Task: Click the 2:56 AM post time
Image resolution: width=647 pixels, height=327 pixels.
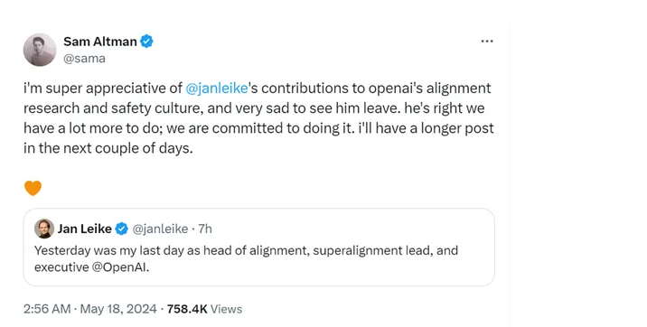Action: (x=47, y=309)
